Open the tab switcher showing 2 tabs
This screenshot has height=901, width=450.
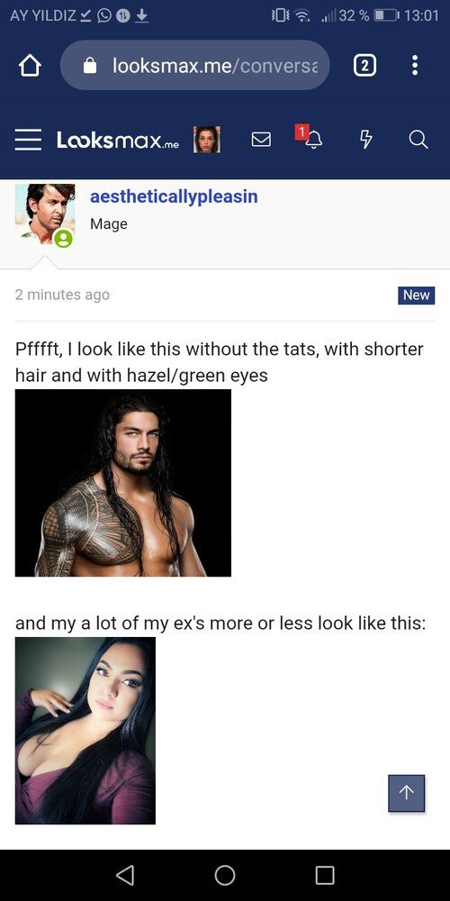[x=362, y=66]
